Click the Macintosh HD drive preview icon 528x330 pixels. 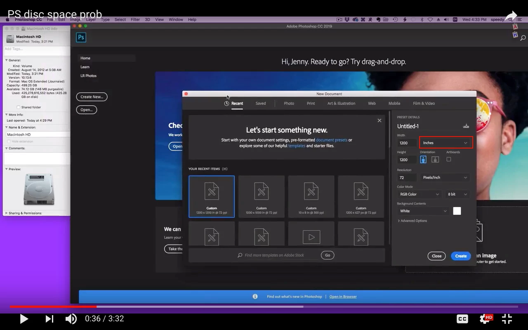[39, 189]
